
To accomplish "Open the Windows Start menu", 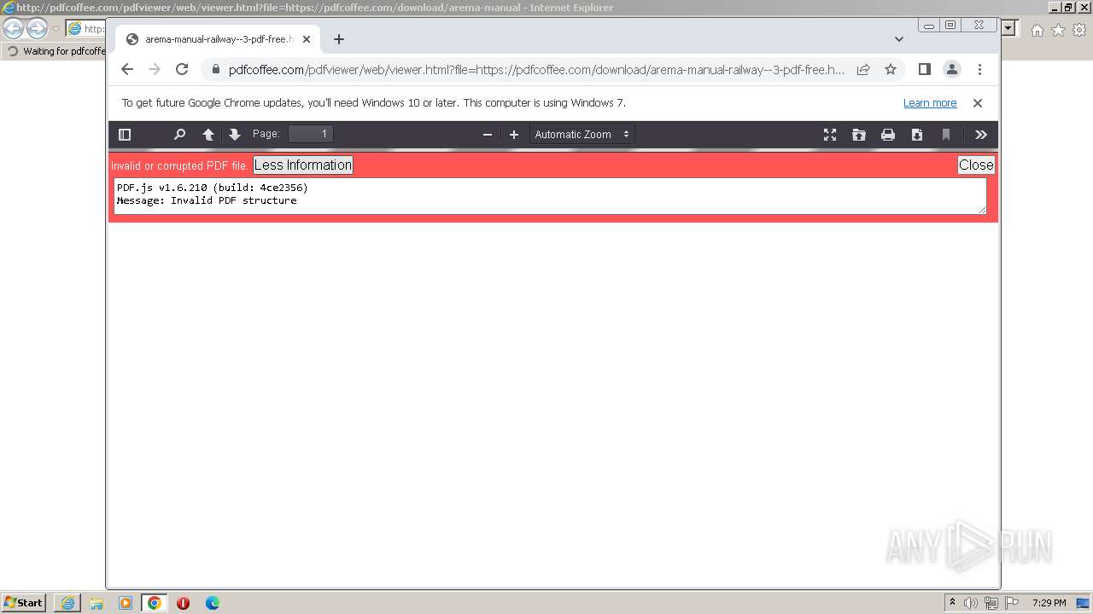I will pos(24,603).
